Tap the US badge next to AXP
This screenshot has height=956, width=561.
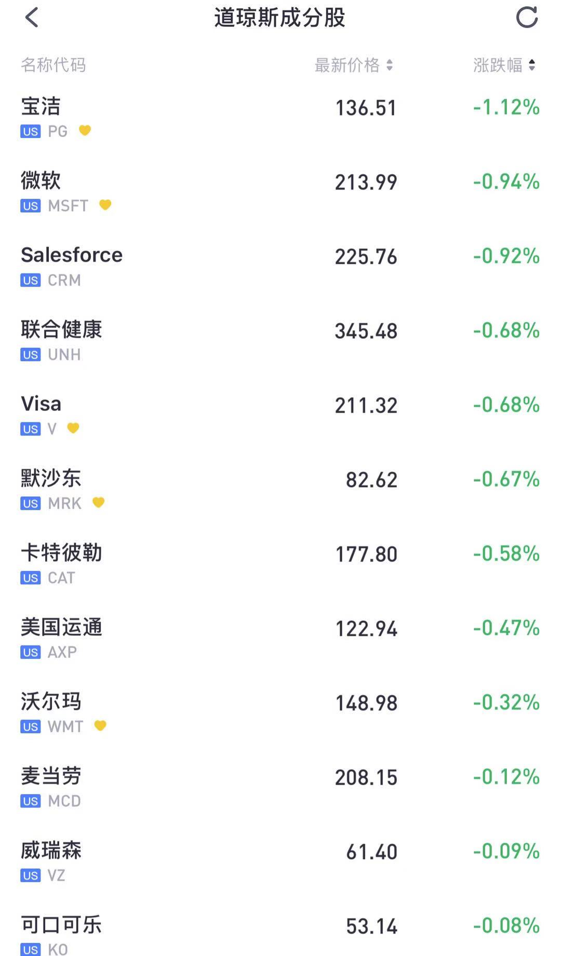click(x=31, y=652)
